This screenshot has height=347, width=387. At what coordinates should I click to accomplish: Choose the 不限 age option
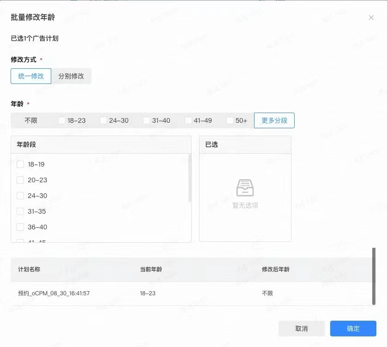coord(31,120)
